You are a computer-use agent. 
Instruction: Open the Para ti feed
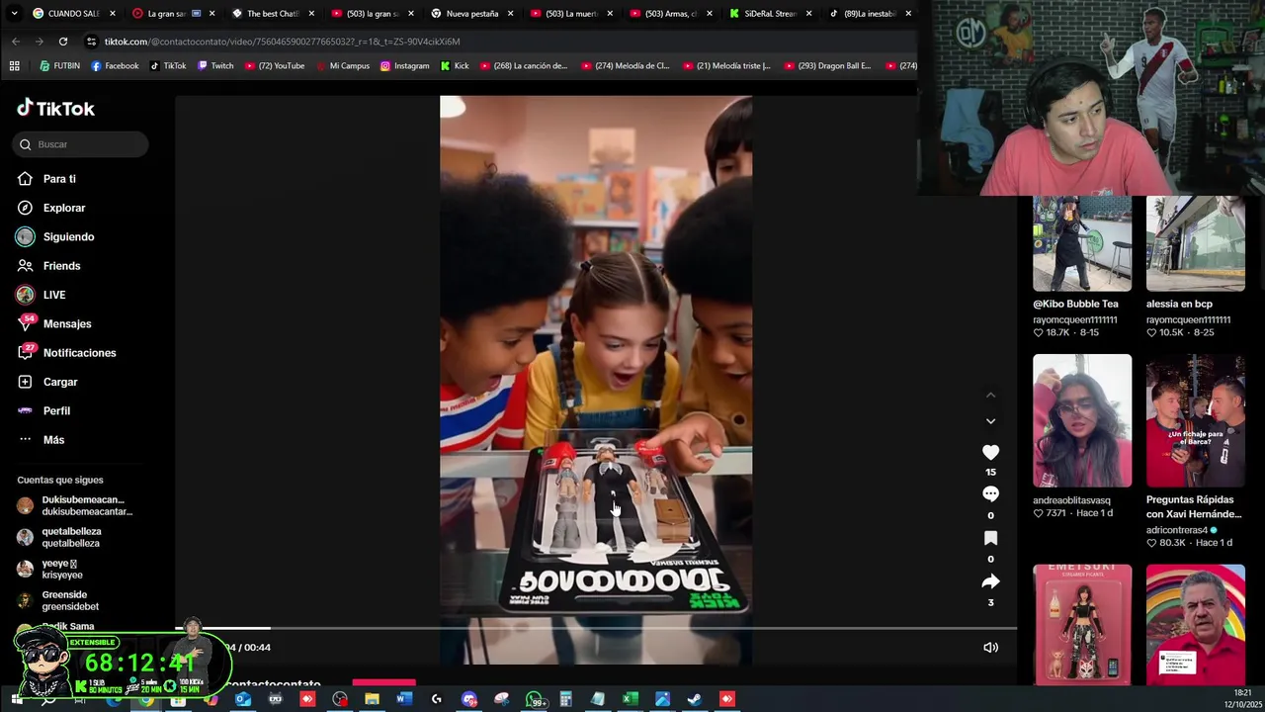[59, 179]
